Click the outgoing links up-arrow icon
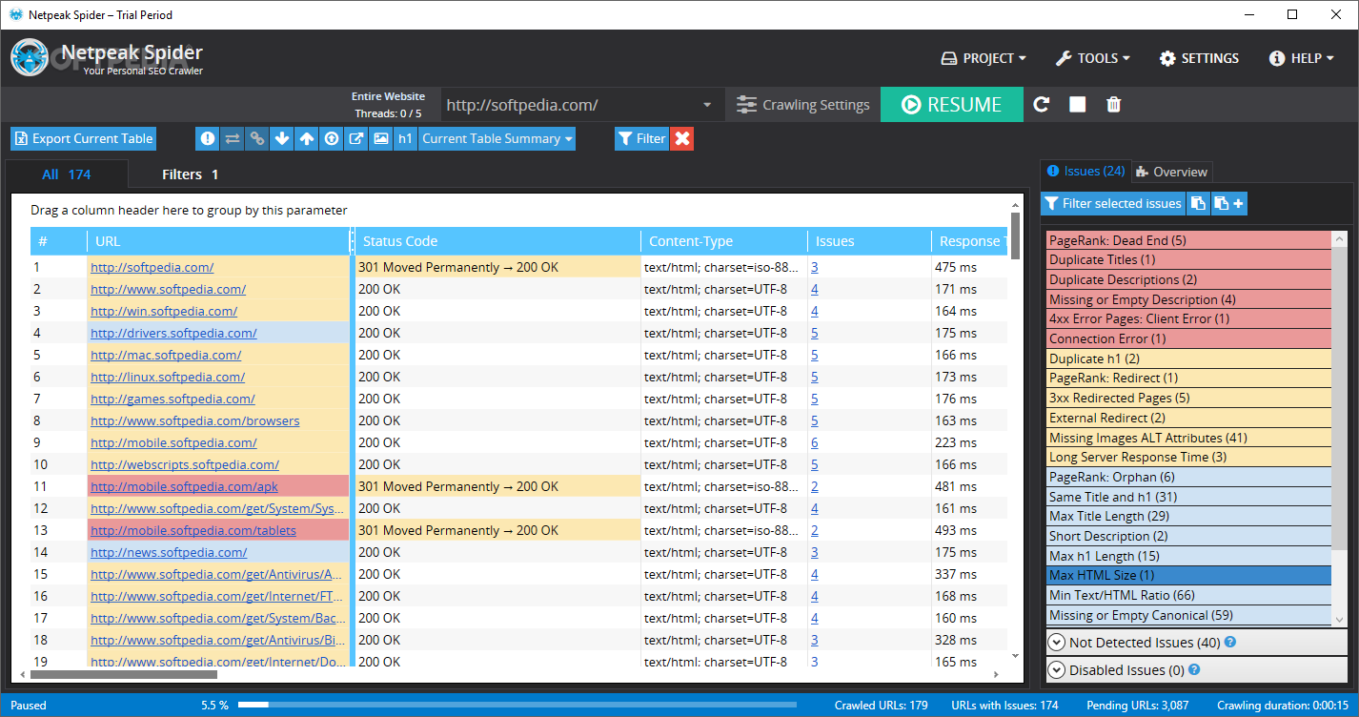Viewport: 1359px width, 717px height. click(307, 138)
